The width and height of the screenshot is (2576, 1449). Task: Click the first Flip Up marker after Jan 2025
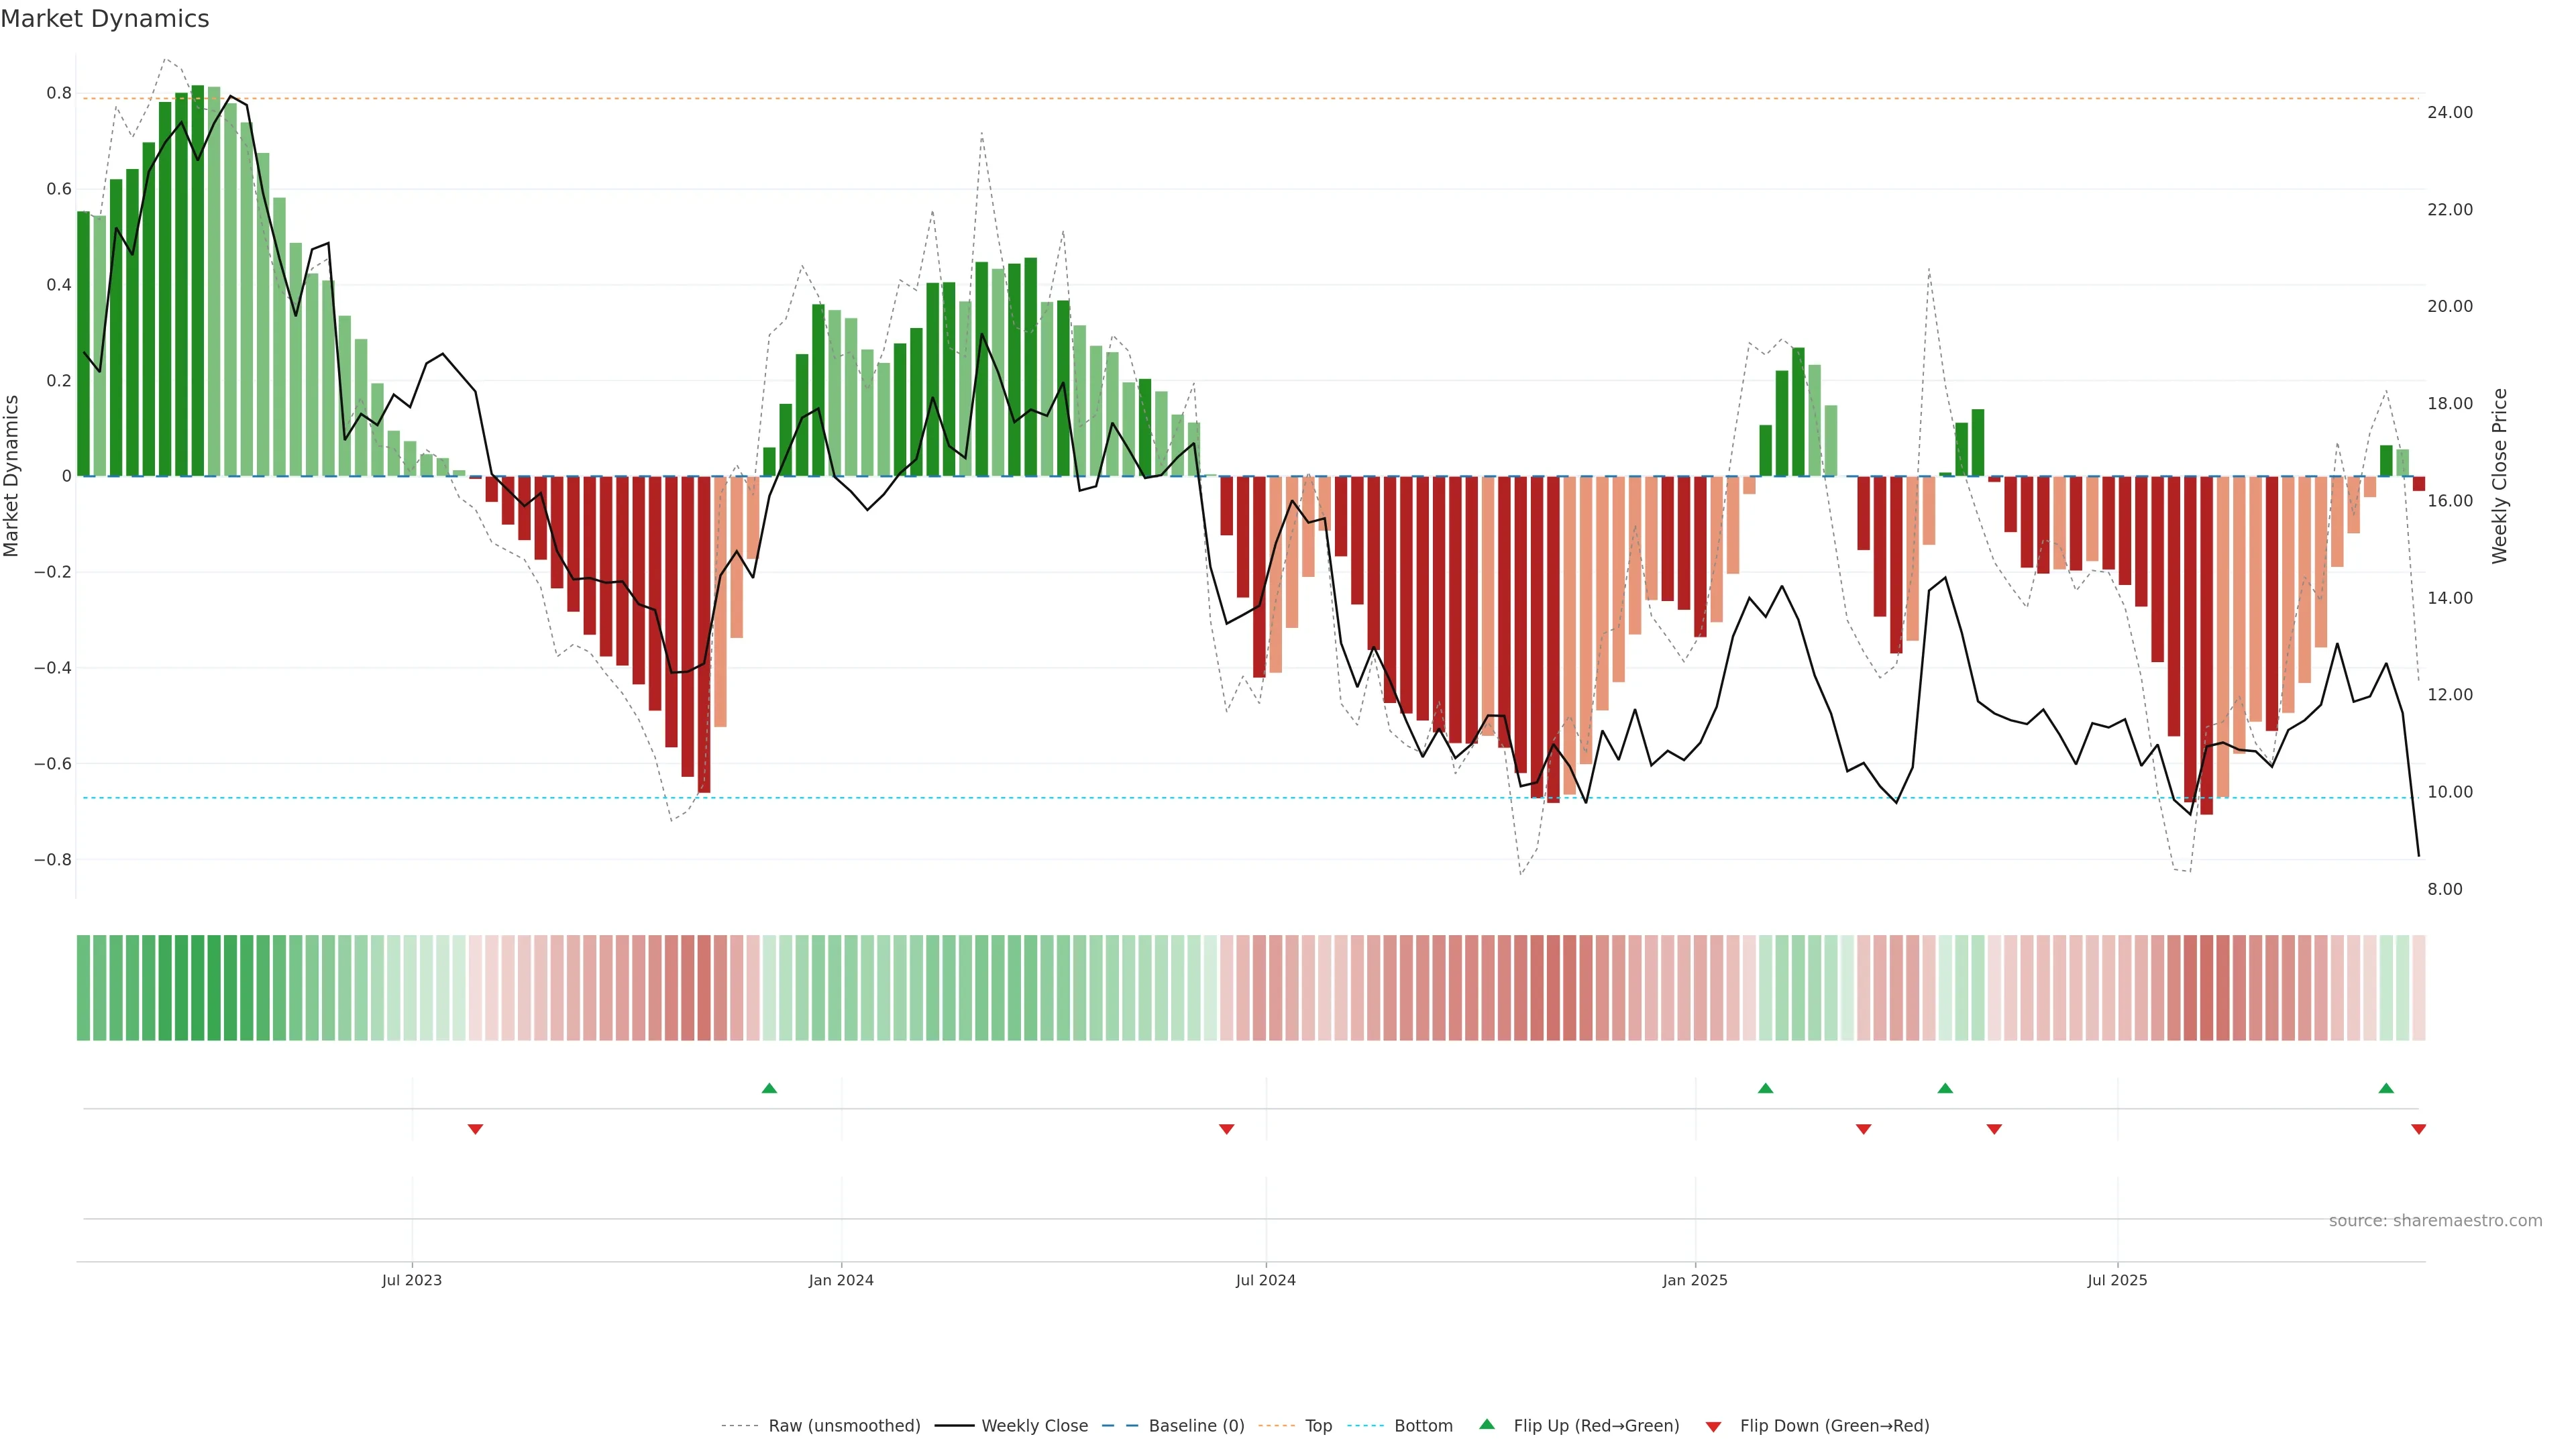1765,1088
